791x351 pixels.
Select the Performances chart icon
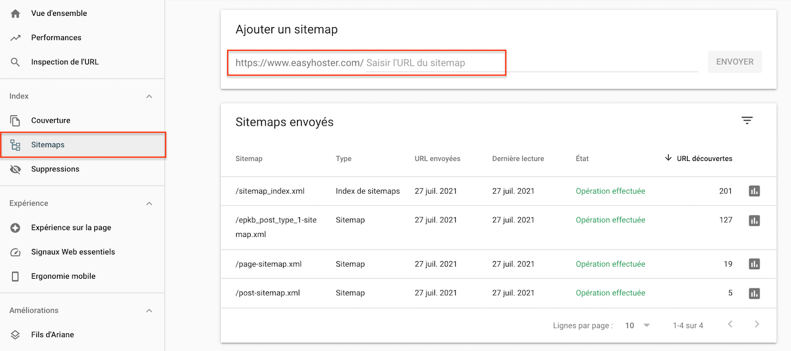[x=15, y=37]
